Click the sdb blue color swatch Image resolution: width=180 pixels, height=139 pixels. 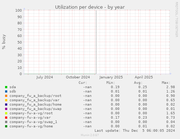6,91
